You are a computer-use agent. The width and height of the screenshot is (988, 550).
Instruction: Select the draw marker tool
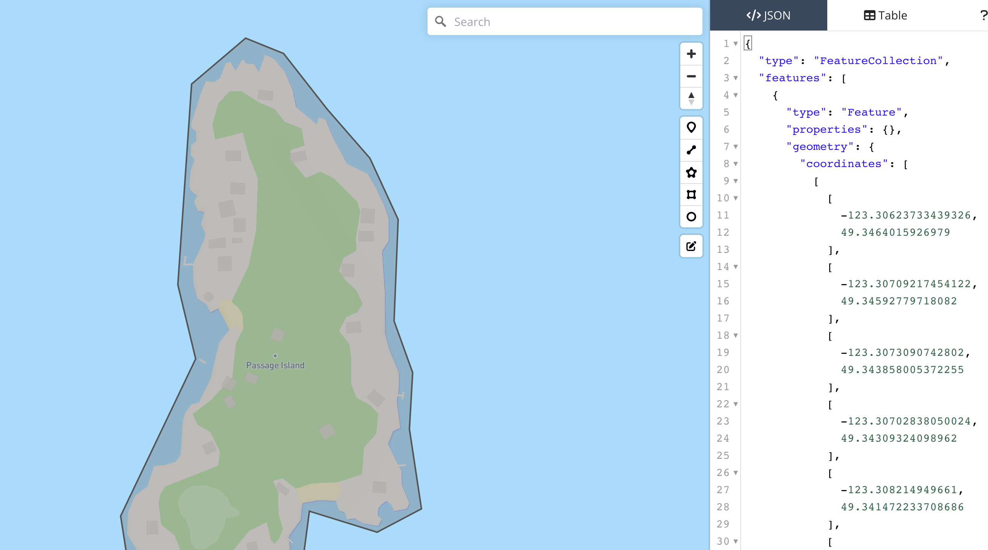tap(691, 127)
